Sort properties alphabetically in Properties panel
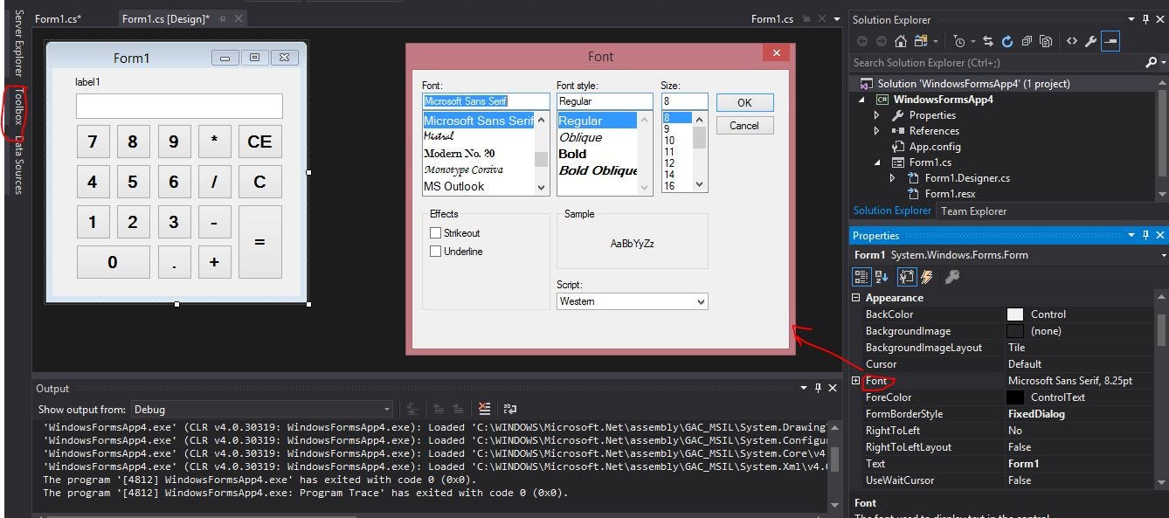This screenshot has width=1169, height=518. tap(882, 277)
